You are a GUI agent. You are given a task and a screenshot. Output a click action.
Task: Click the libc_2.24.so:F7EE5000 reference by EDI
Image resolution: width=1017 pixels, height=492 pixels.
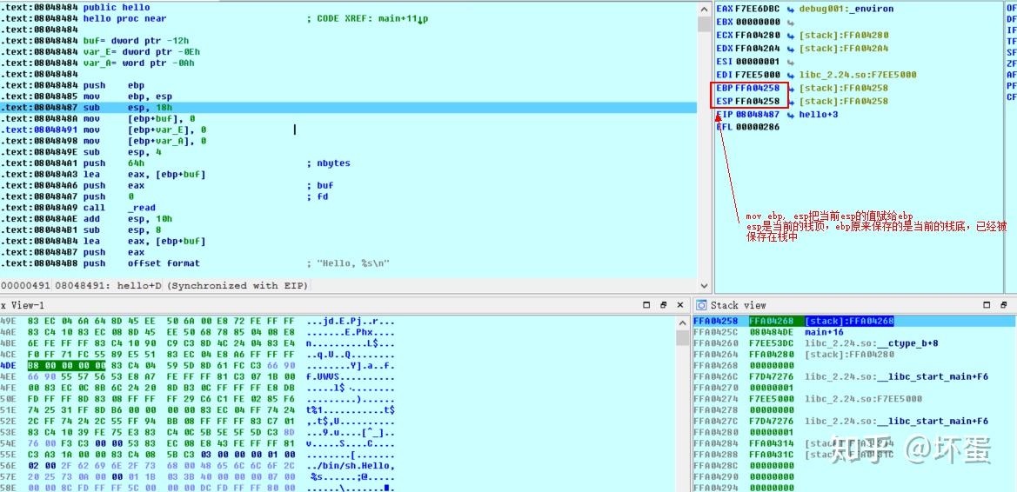click(x=858, y=76)
